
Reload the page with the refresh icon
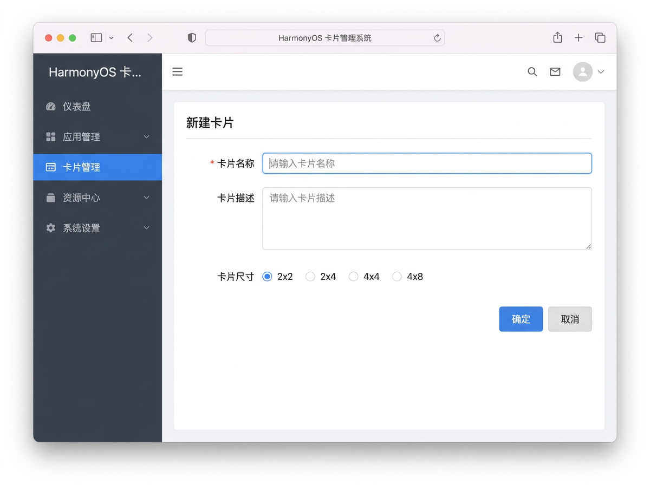click(437, 38)
